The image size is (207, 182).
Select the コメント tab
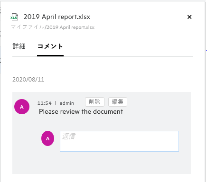(x=50, y=46)
